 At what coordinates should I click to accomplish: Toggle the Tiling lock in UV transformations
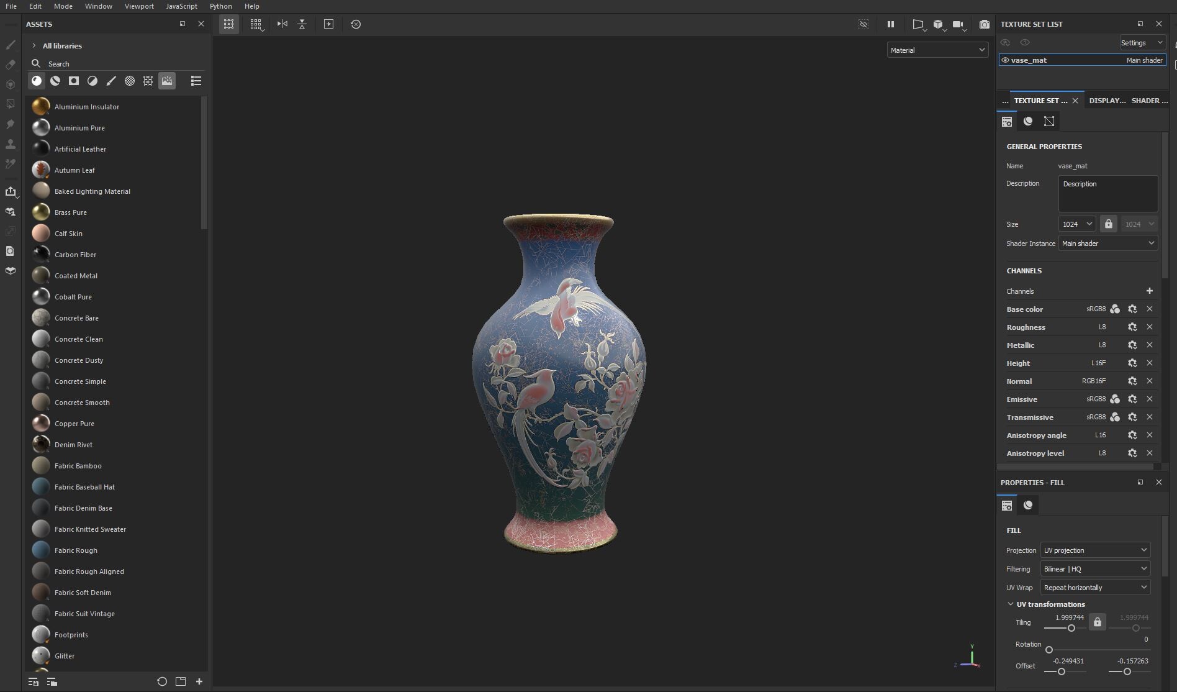(x=1097, y=621)
